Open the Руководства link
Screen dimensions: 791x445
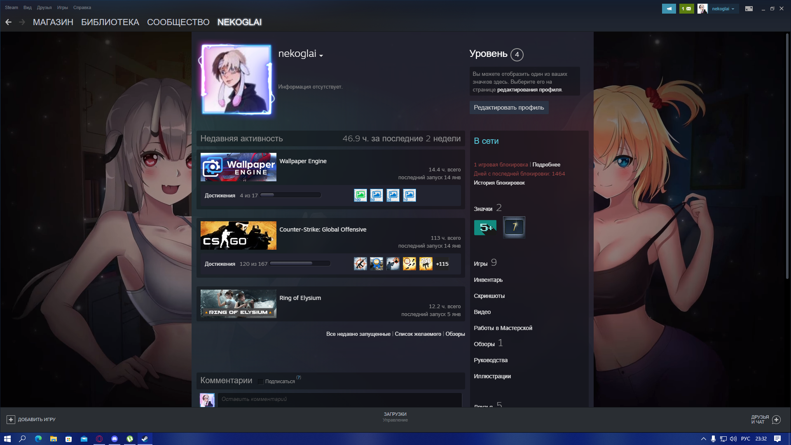click(x=490, y=360)
